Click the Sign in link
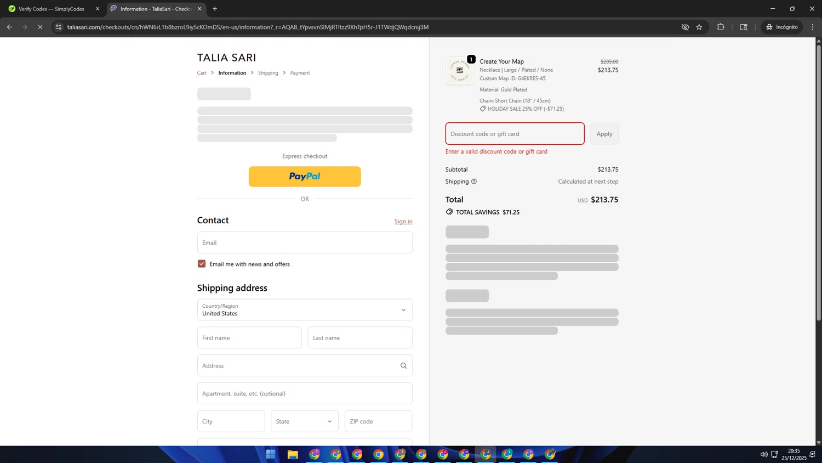The height and width of the screenshot is (463, 822). click(403, 222)
